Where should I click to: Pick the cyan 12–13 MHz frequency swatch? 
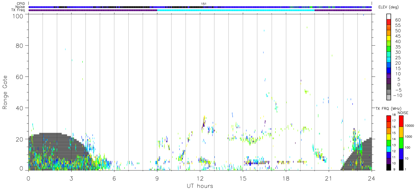pyautogui.click(x=389, y=149)
